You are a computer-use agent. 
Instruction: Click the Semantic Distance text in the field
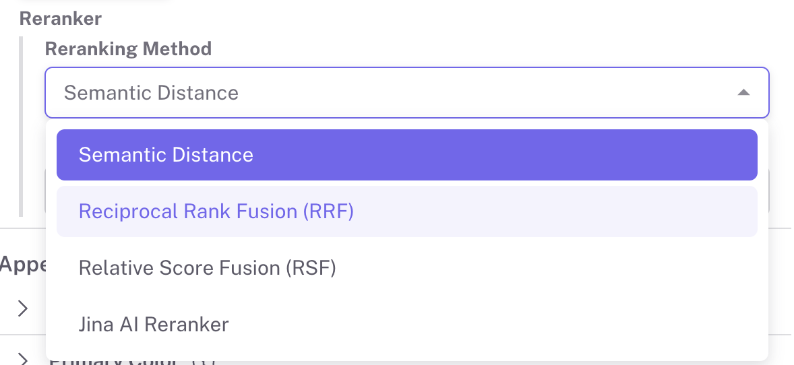pos(151,93)
